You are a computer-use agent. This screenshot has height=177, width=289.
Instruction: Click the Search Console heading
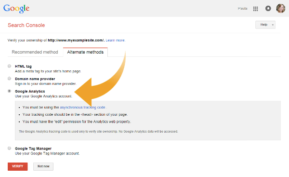click(x=26, y=25)
